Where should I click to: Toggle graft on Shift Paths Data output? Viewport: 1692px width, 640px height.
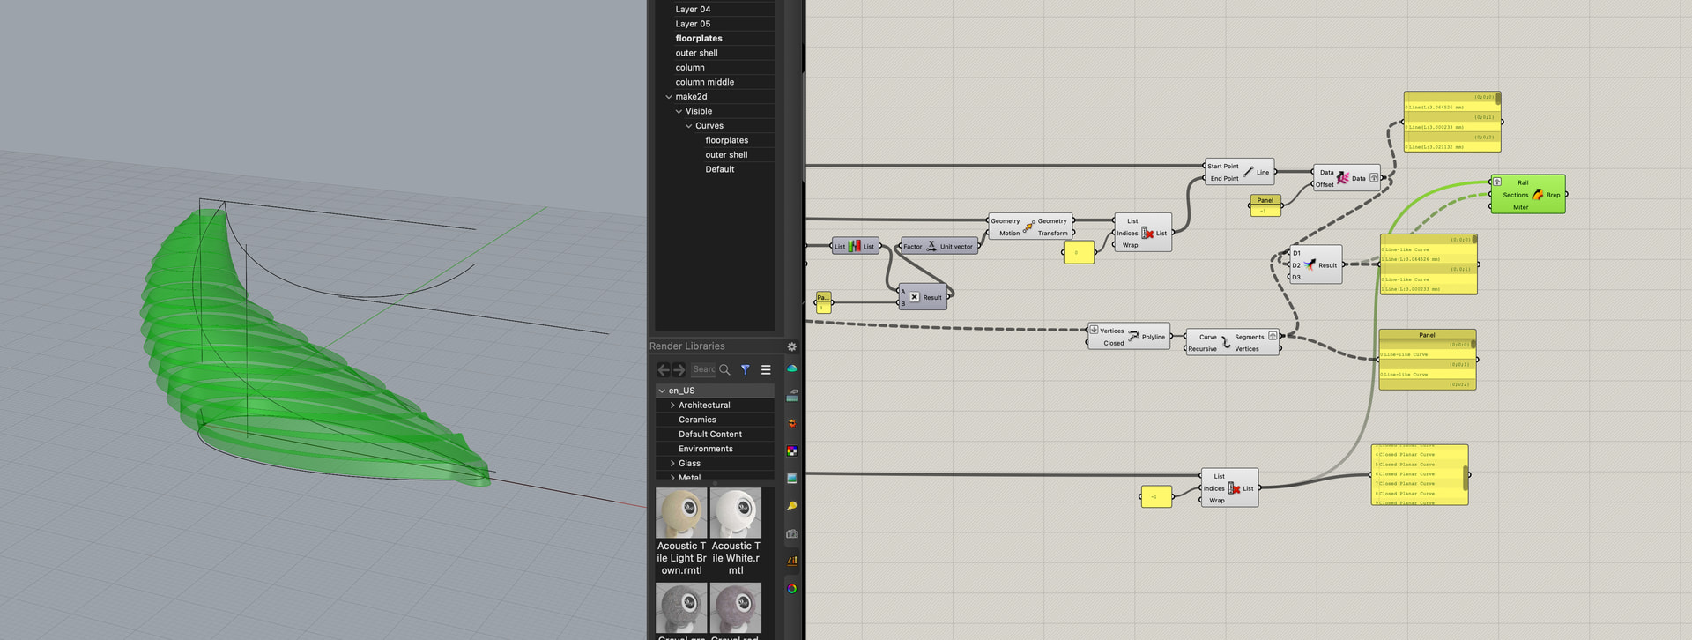(x=1374, y=178)
